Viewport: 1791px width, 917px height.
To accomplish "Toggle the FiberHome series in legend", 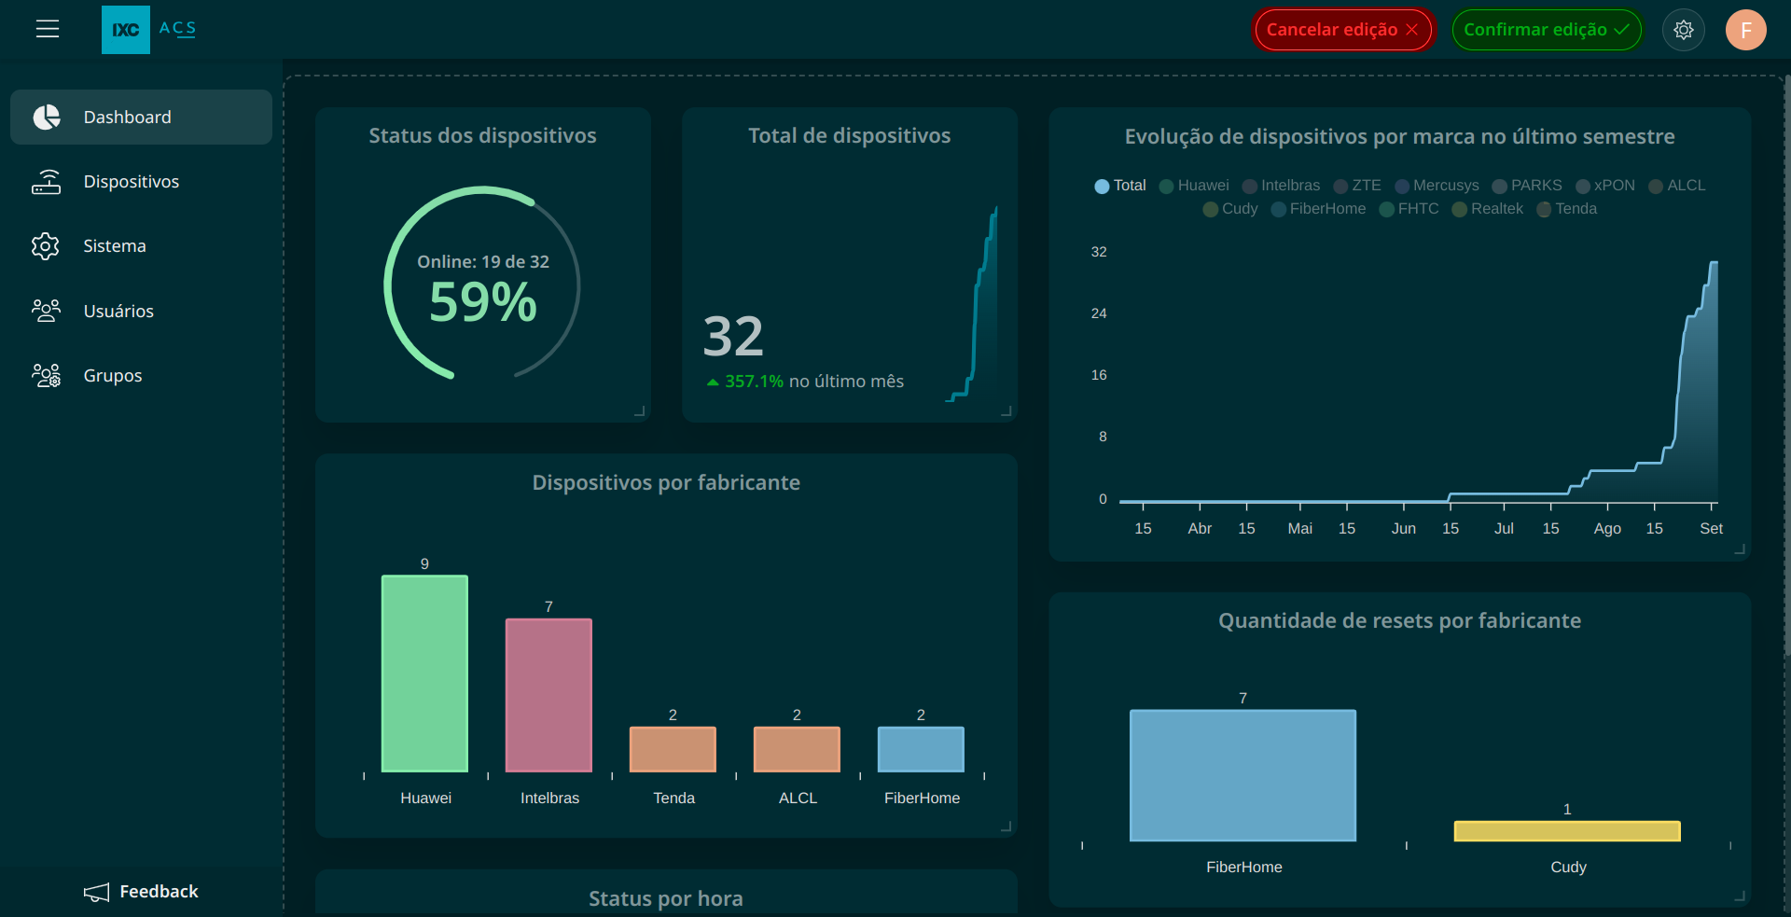I will click(1318, 209).
